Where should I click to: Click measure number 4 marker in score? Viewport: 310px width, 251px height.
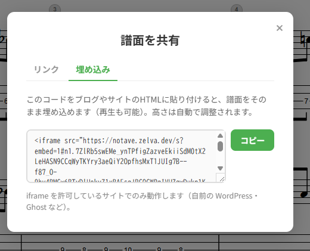tap(237, 9)
